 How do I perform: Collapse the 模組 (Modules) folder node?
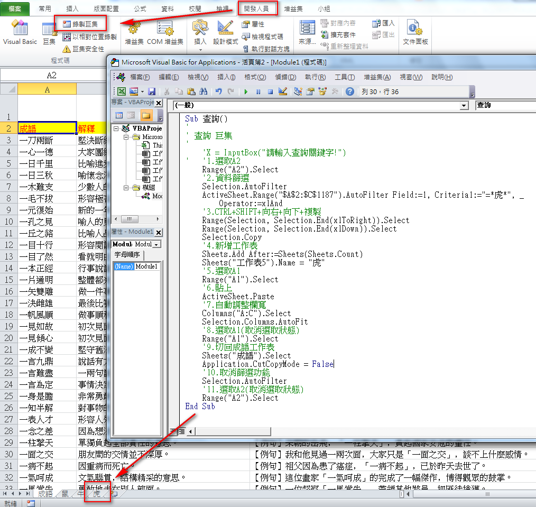(x=126, y=188)
